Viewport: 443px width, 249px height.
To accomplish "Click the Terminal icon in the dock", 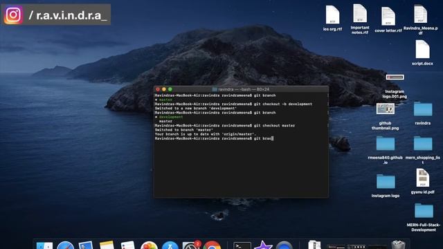I will 242,246.
